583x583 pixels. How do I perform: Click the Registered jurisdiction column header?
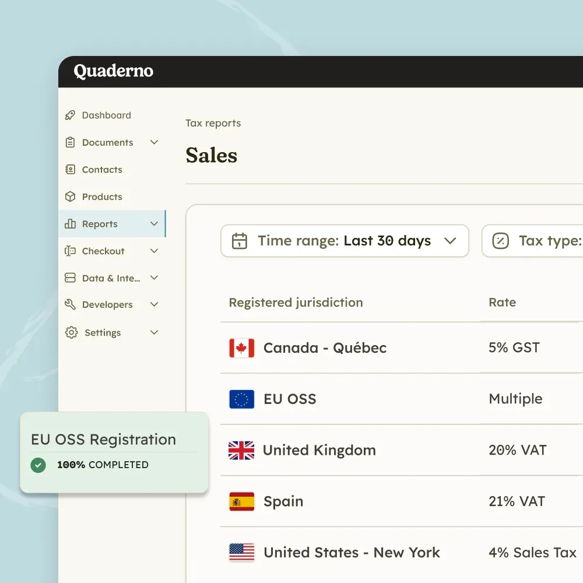coord(296,303)
